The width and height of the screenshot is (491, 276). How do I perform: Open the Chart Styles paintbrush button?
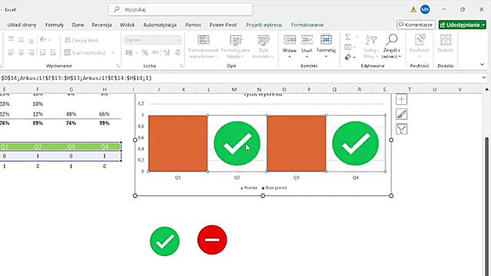[401, 114]
